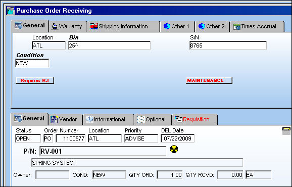Select the Optional tab
Image resolution: width=292 pixels, height=187 pixels.
coord(153,119)
